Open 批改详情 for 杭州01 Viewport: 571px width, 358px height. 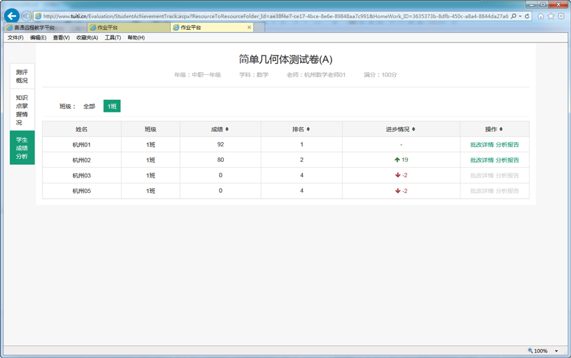click(x=481, y=145)
